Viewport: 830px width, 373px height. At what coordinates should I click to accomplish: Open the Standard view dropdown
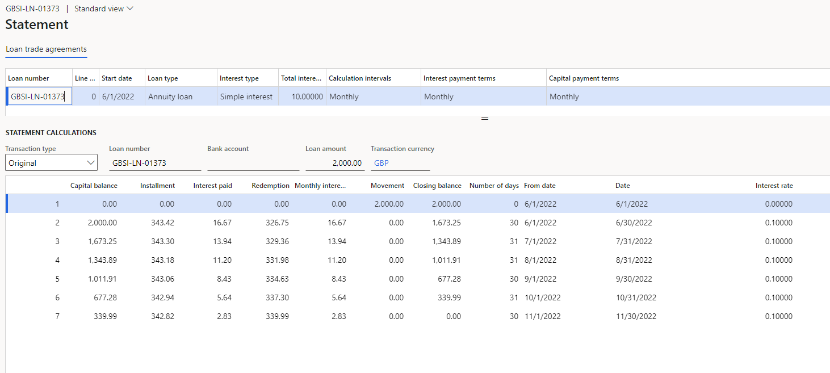[104, 9]
